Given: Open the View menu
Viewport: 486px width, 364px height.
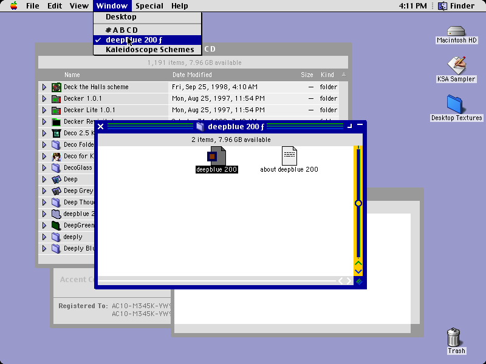Looking at the screenshot, I should [x=79, y=5].
